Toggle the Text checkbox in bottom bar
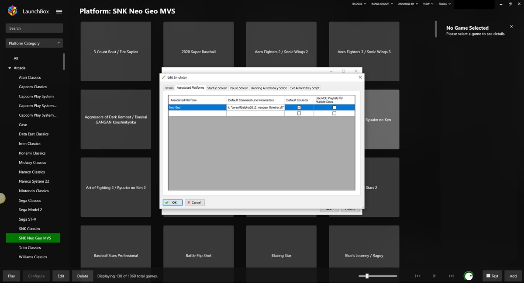Screen dimensions: 524x295 [x=489, y=276]
